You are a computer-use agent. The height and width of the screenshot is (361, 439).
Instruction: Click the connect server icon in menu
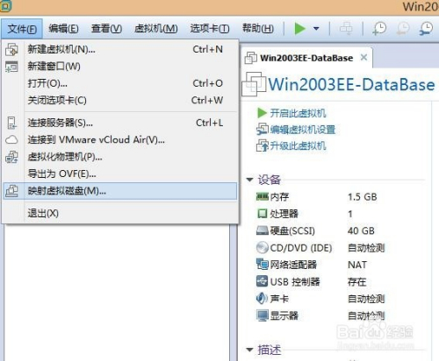pos(11,123)
